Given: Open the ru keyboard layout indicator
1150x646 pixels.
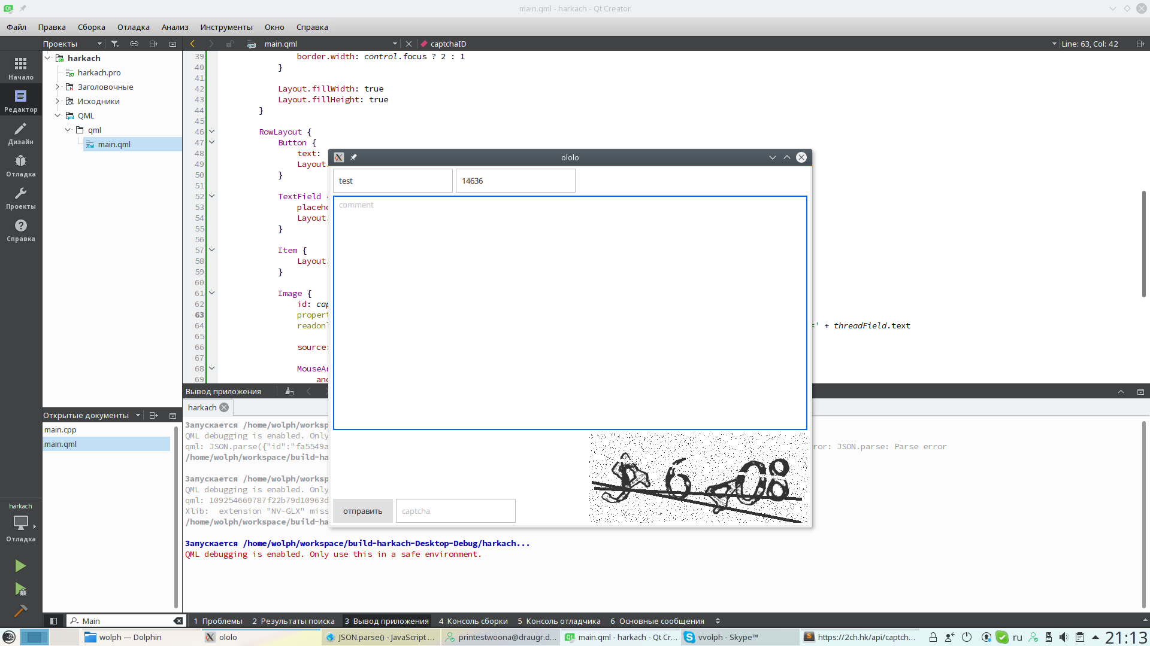Looking at the screenshot, I should pyautogui.click(x=1018, y=637).
